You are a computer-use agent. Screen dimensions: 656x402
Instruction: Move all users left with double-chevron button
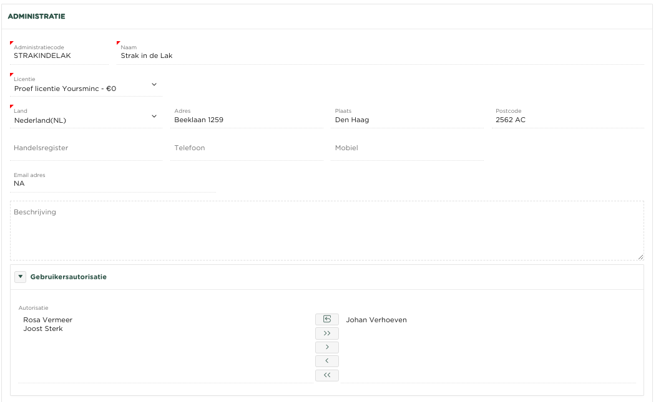[326, 375]
